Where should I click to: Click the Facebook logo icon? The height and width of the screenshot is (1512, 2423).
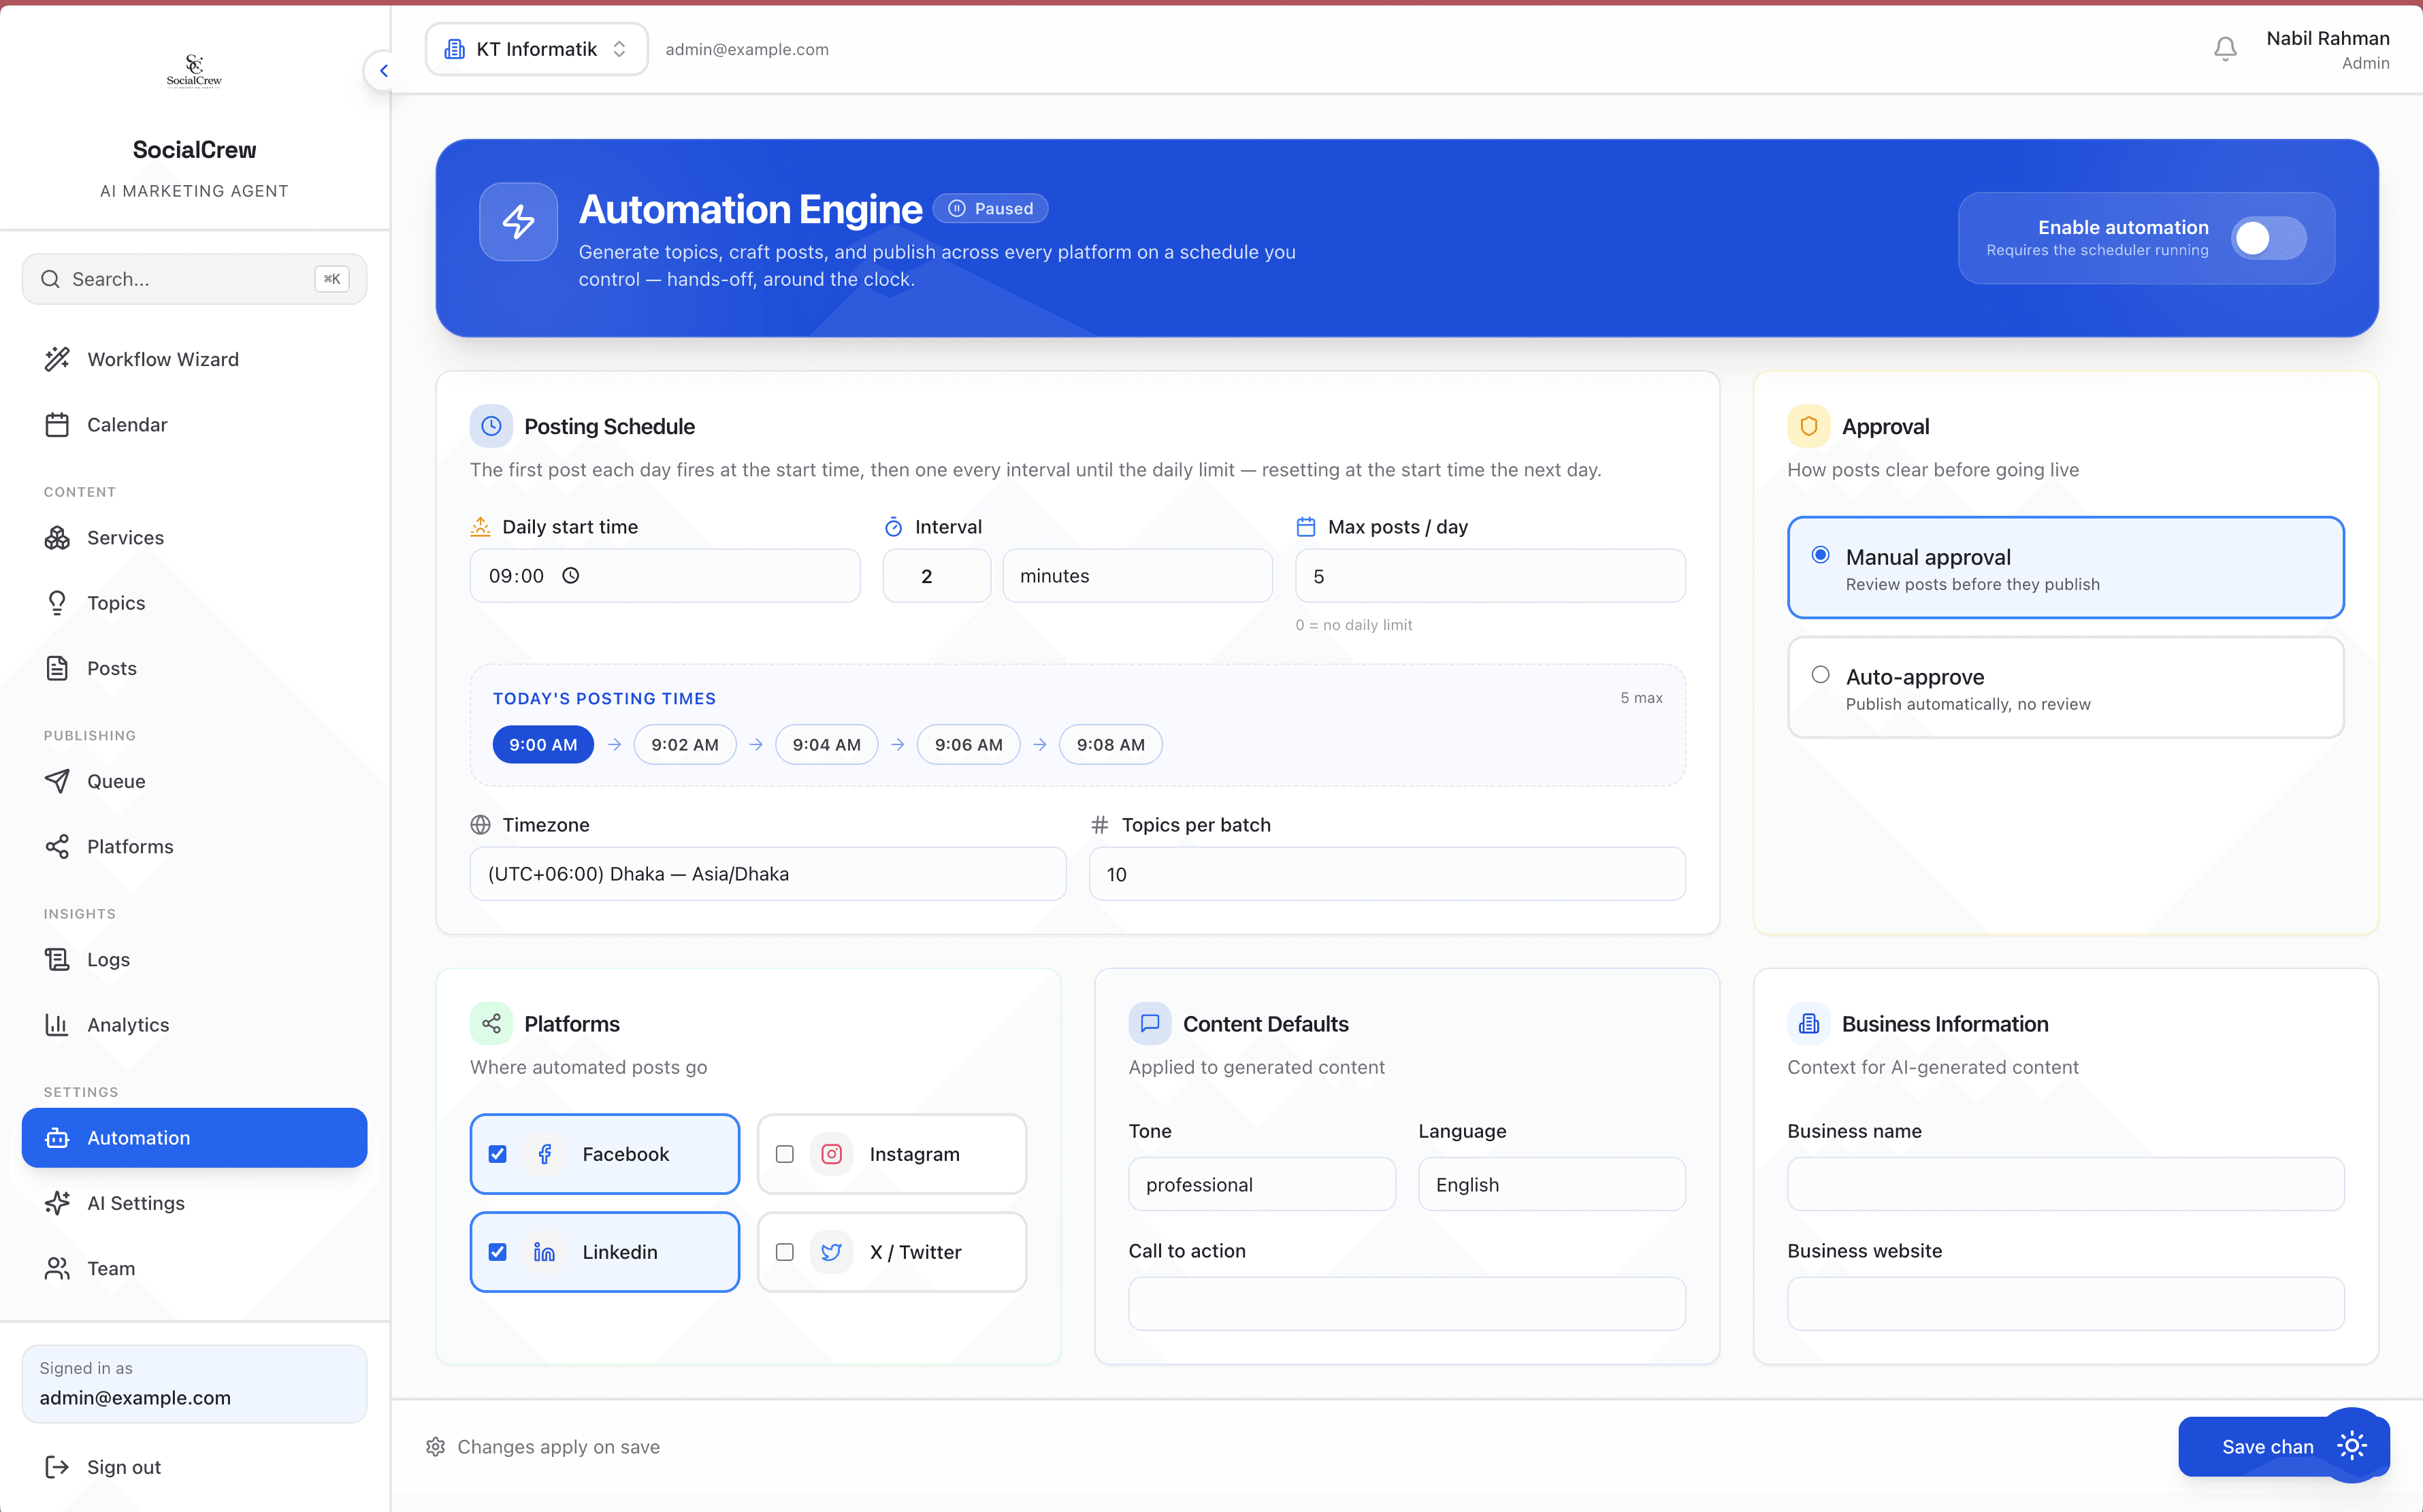pyautogui.click(x=544, y=1154)
